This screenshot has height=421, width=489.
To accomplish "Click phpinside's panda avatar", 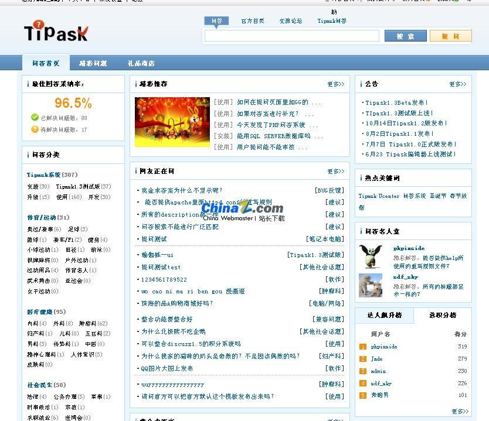I will tap(371, 256).
